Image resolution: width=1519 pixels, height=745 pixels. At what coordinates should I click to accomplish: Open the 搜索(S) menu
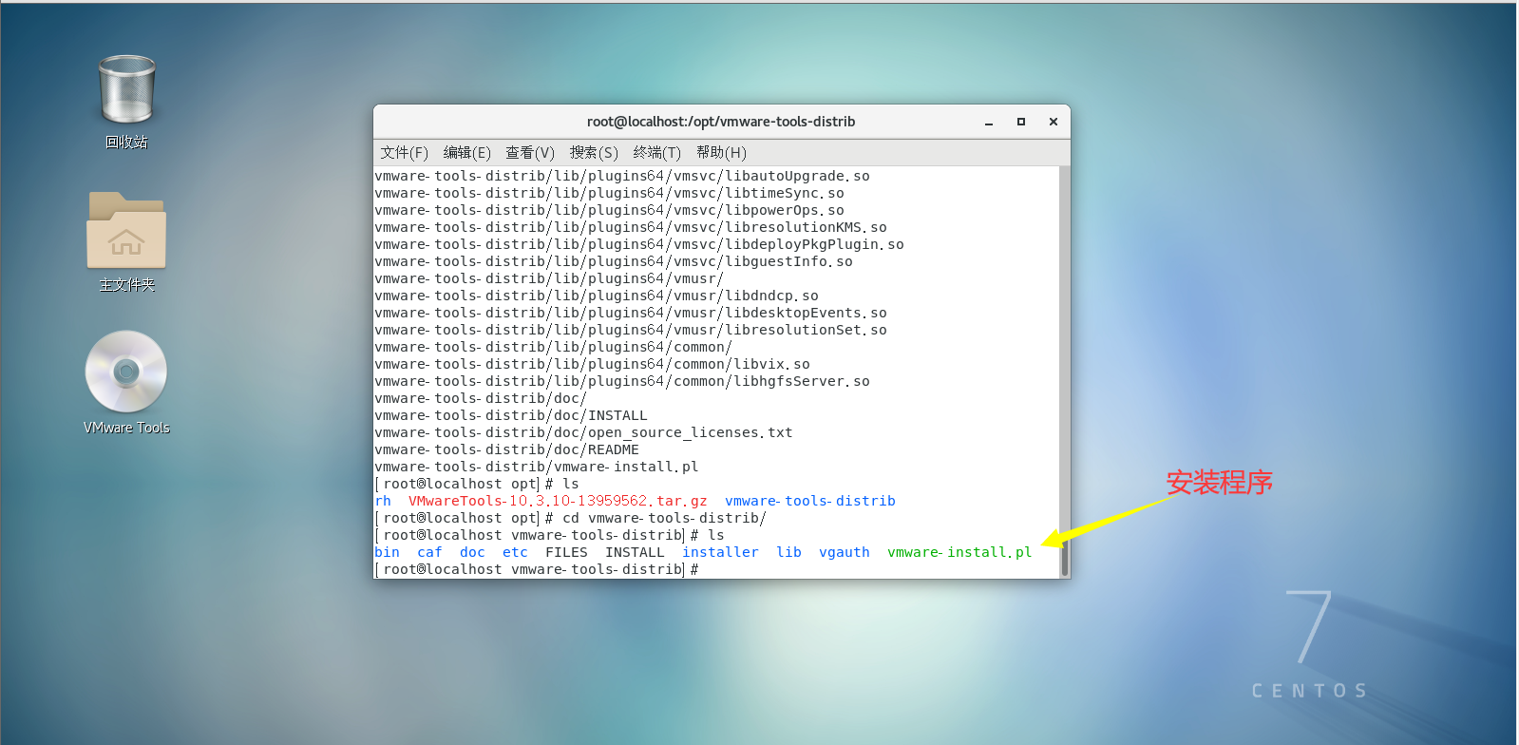click(x=594, y=153)
